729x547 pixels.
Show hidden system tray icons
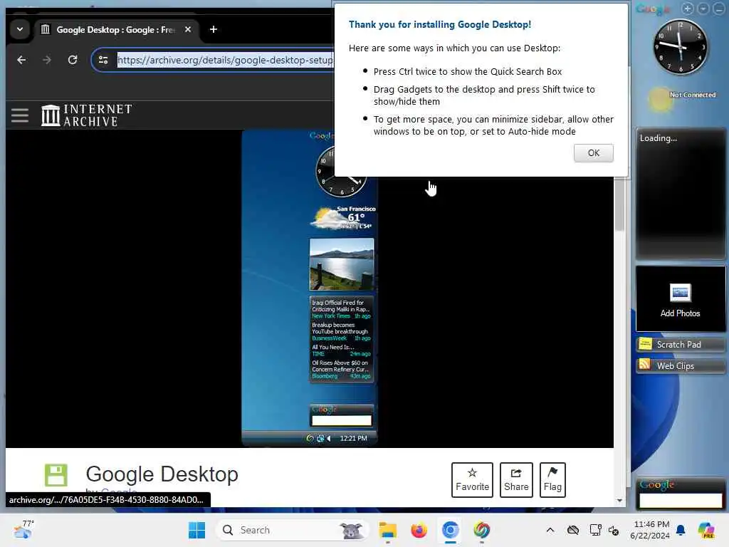[x=550, y=530]
